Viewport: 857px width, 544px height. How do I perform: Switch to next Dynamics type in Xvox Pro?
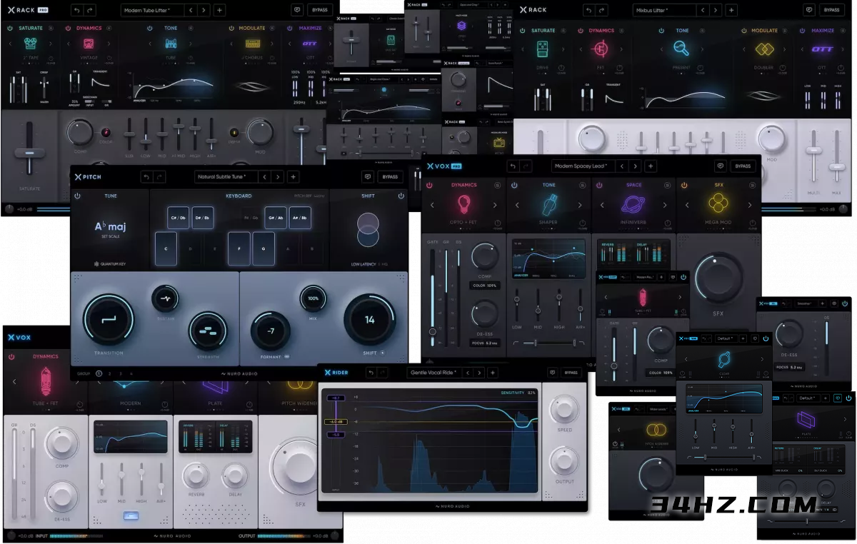[495, 205]
